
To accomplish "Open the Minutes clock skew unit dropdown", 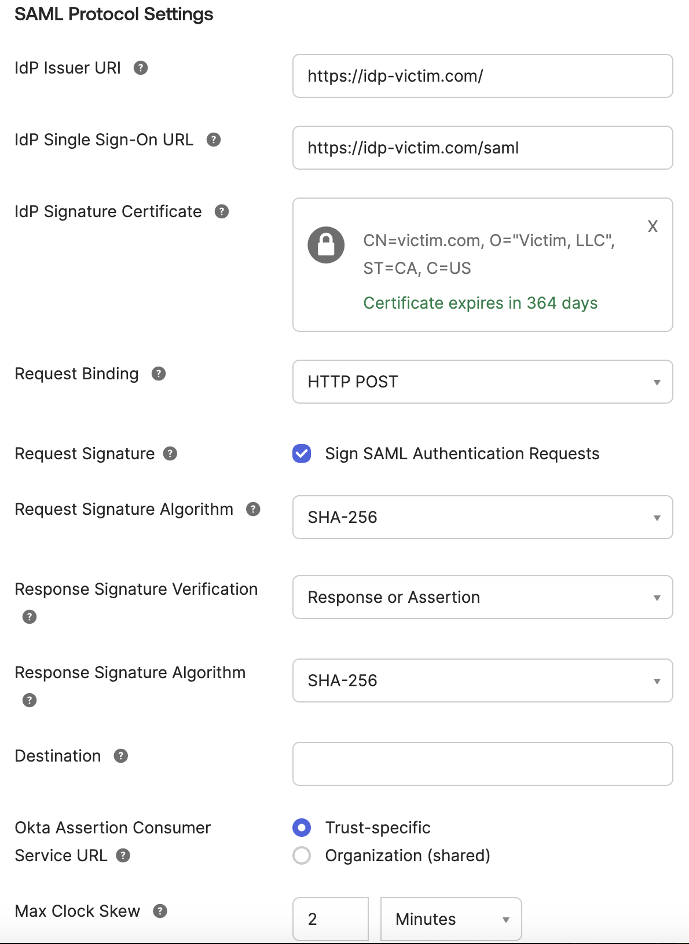I will 450,919.
